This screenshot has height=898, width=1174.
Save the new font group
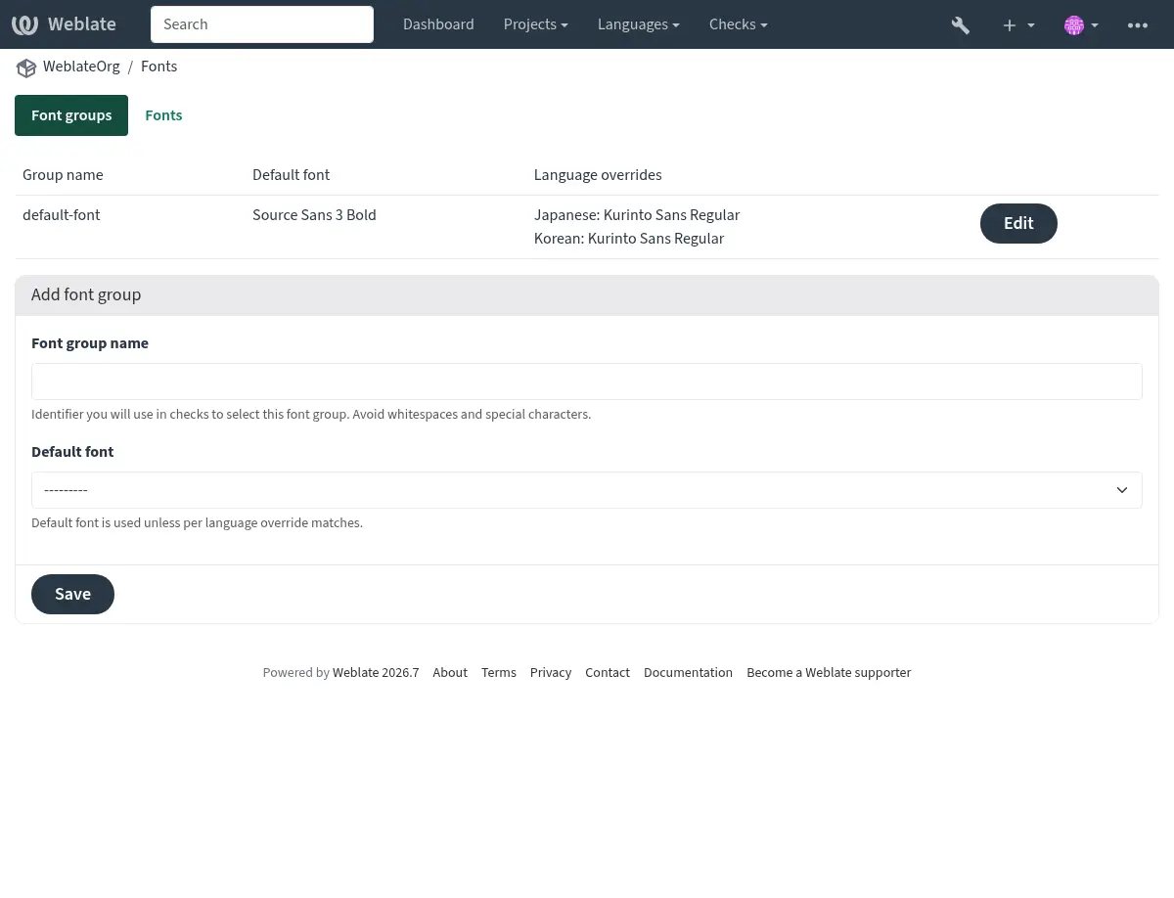coord(72,595)
